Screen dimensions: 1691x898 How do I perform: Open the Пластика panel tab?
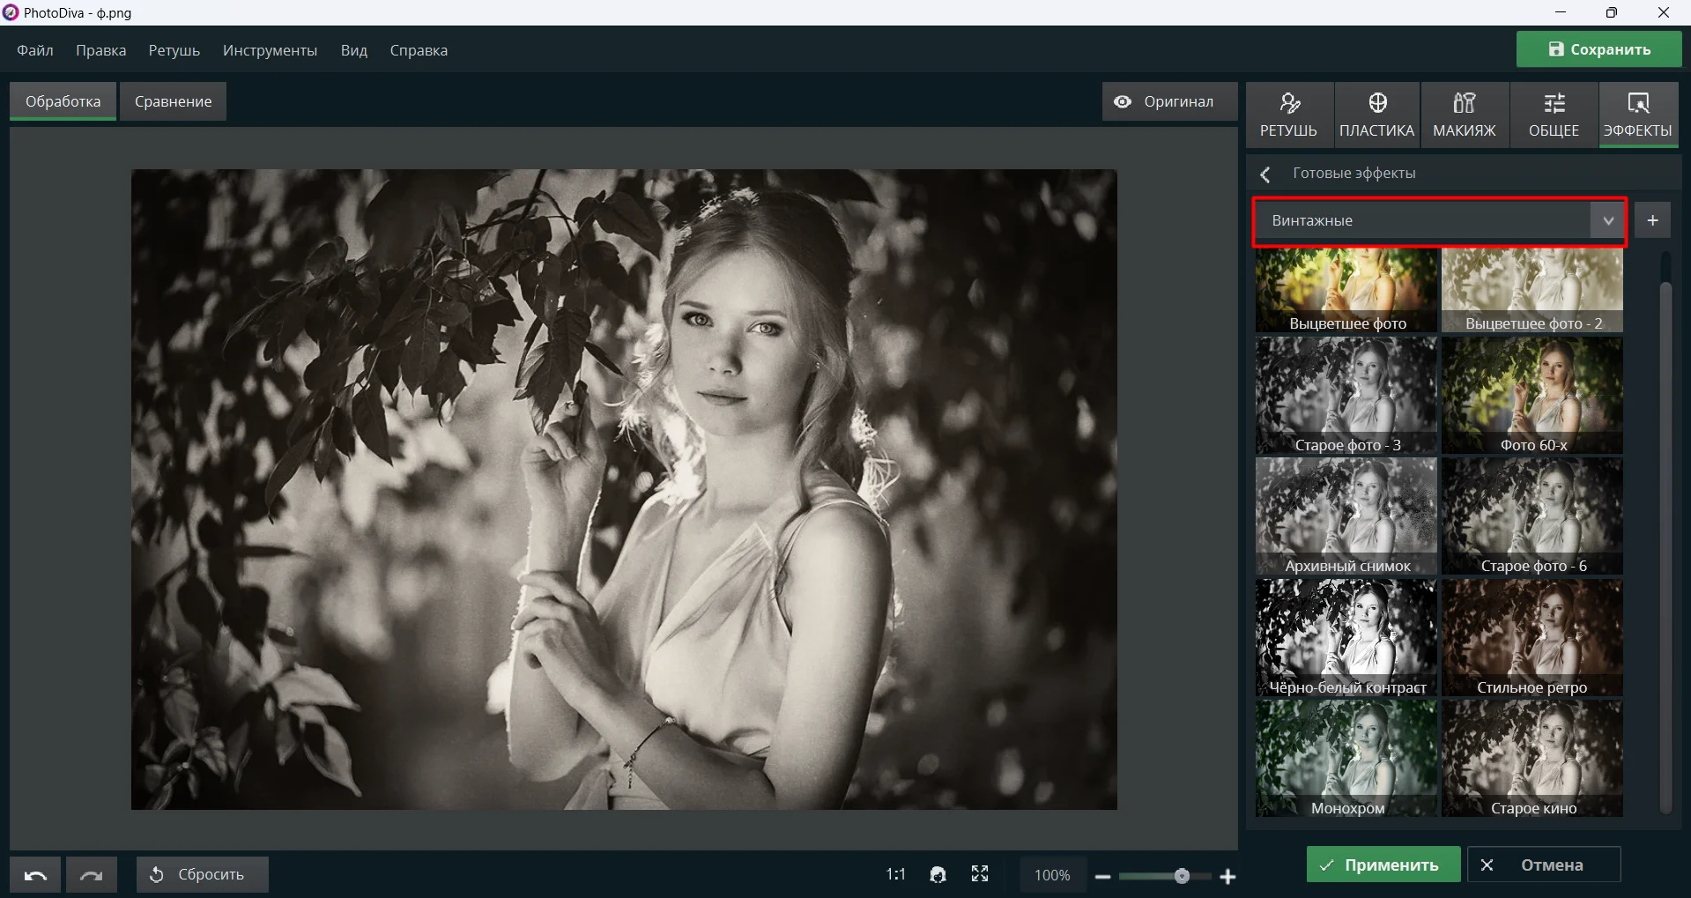1376,115
